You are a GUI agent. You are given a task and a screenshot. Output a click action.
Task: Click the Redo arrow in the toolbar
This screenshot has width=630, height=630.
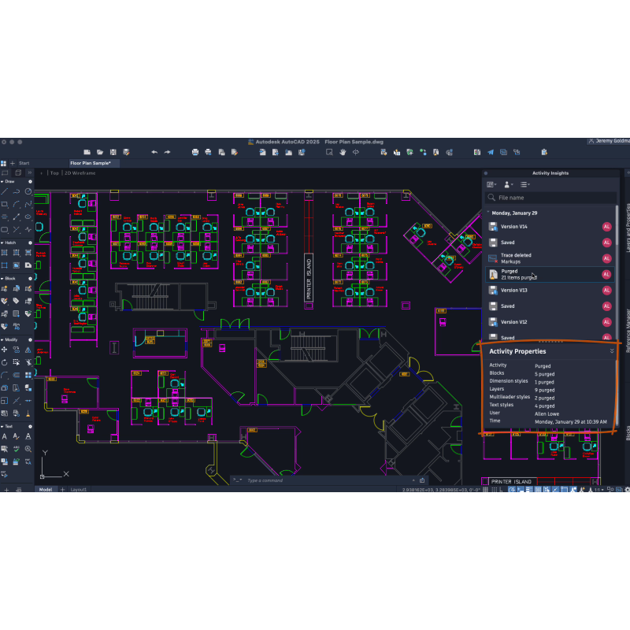click(x=167, y=152)
